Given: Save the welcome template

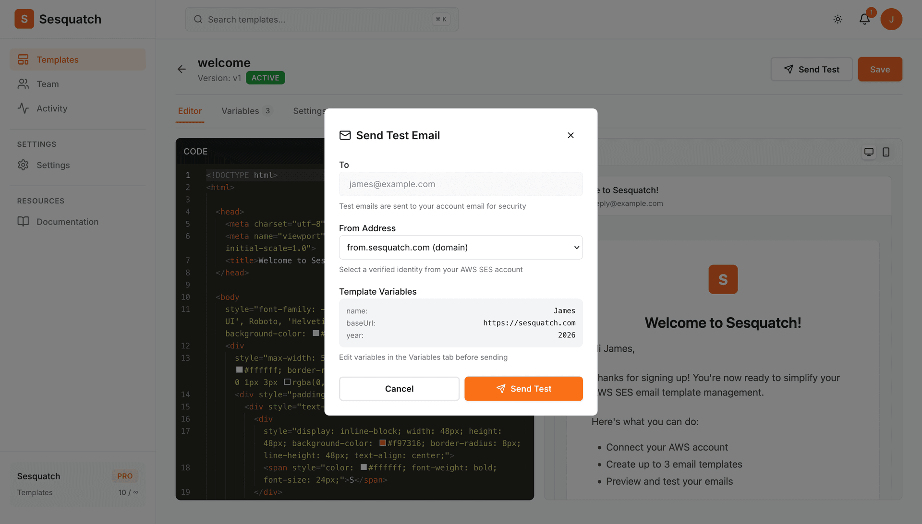Looking at the screenshot, I should click(880, 69).
